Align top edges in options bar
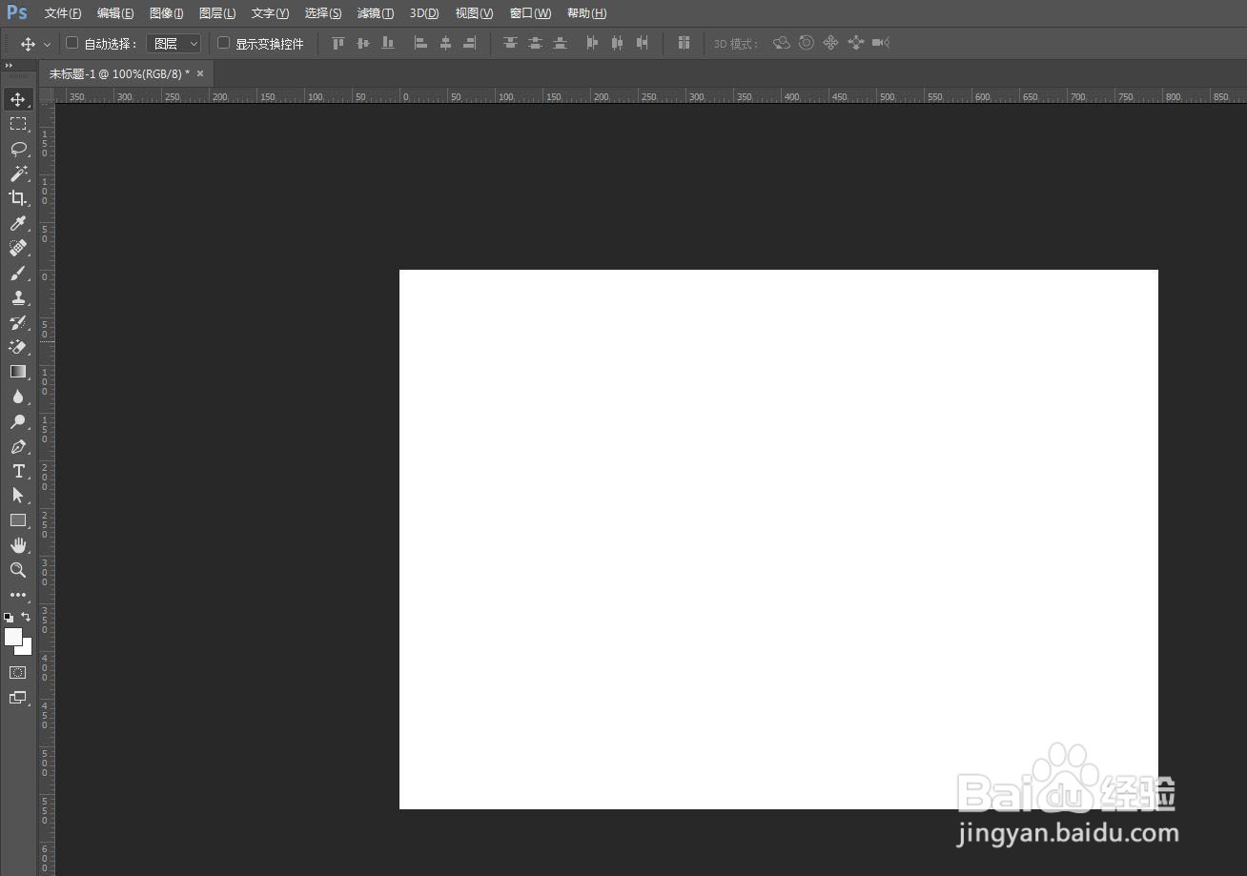This screenshot has width=1247, height=876. (x=337, y=43)
